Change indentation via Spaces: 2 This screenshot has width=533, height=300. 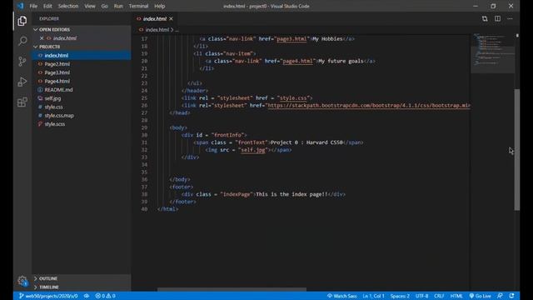tap(400, 296)
